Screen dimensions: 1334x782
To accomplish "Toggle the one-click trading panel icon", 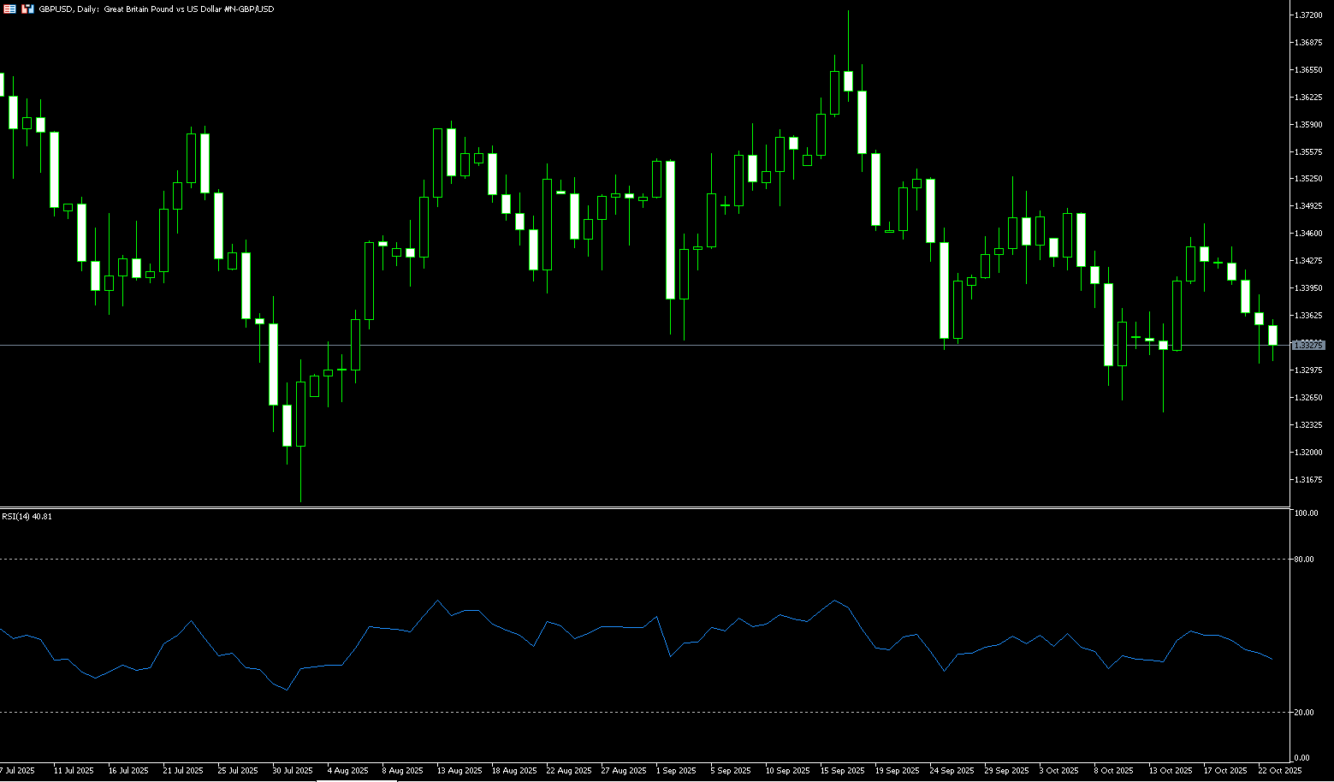I will 9,9.
